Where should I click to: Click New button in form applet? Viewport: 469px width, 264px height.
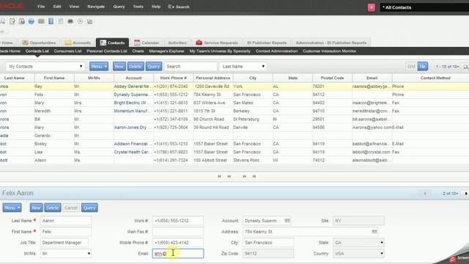tap(36, 208)
